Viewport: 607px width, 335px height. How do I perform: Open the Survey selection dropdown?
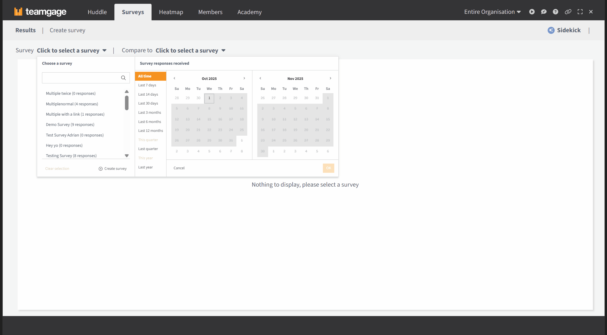tap(72, 51)
